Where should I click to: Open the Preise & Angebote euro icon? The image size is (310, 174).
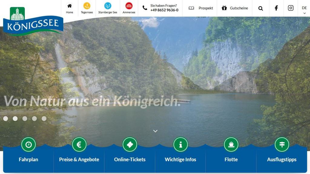[79, 145]
